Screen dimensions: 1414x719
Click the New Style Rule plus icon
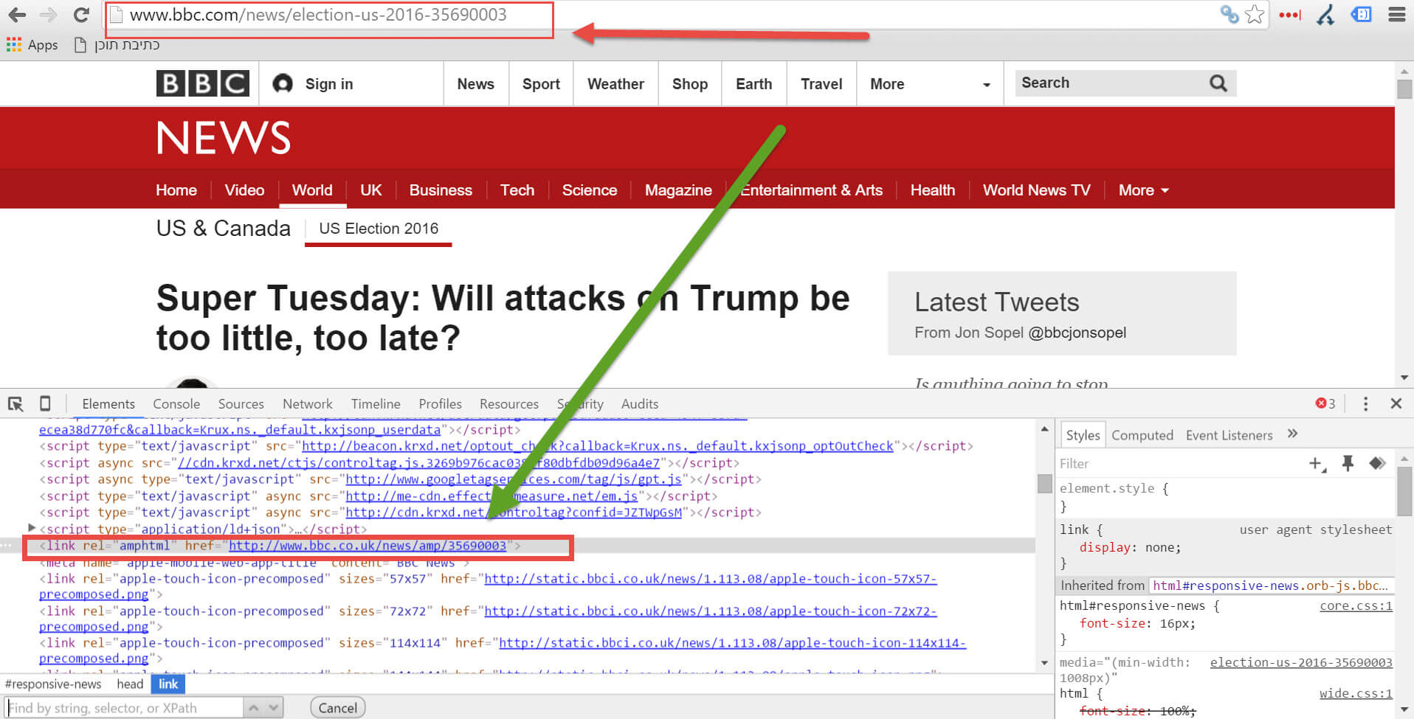point(1316,464)
